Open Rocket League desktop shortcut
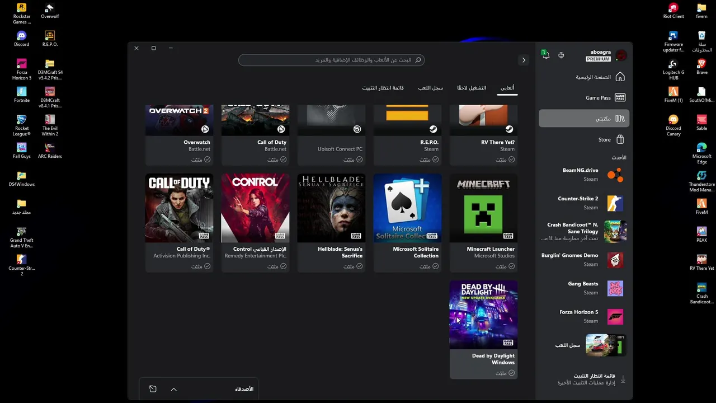The image size is (716, 403). pyautogui.click(x=22, y=125)
